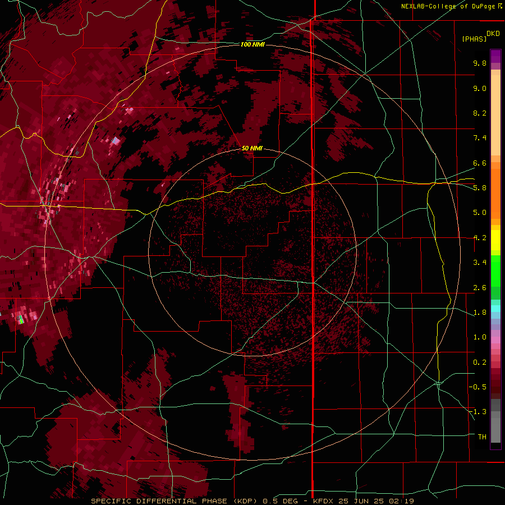Click the 6.6 scale value
Viewport: 505px width, 505px height.
pyautogui.click(x=480, y=163)
